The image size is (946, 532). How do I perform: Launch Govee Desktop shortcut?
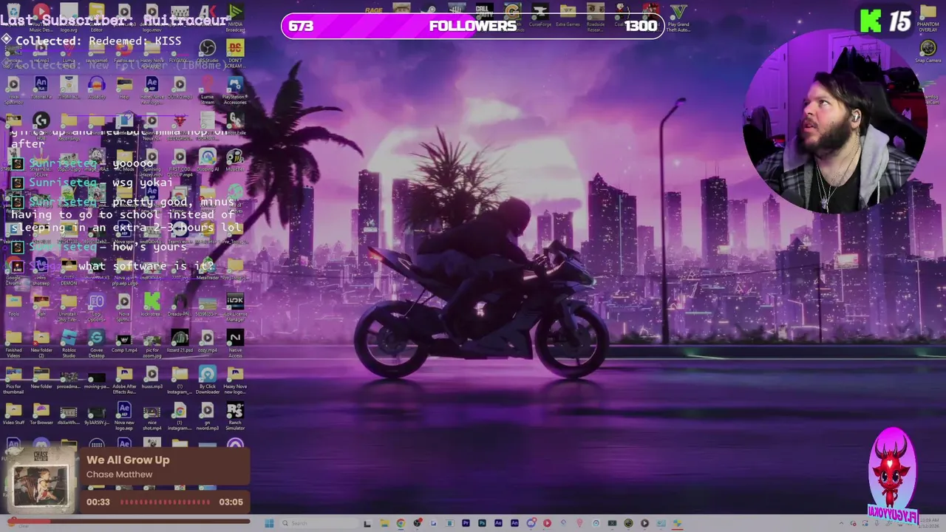(x=96, y=344)
